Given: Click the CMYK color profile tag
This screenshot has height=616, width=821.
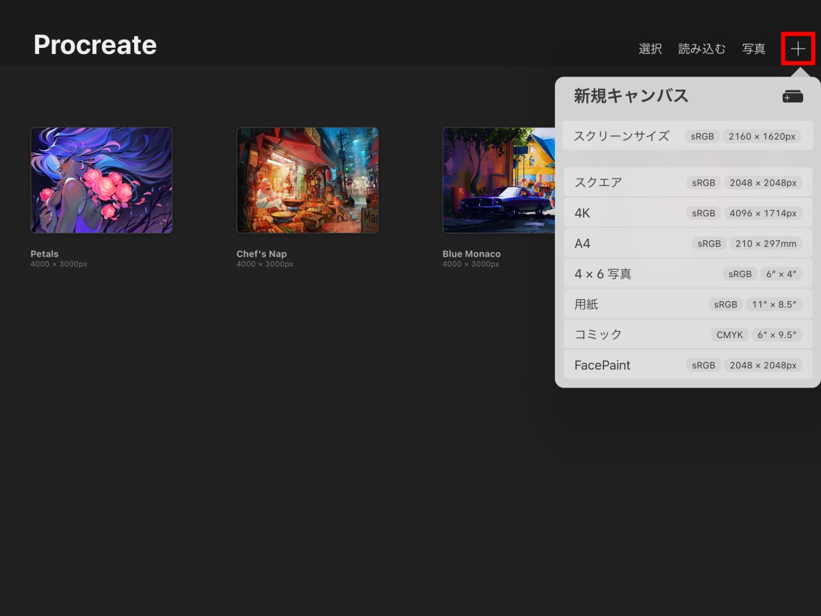Looking at the screenshot, I should [x=730, y=335].
